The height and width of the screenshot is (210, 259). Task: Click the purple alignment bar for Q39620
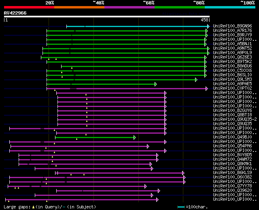click(x=107, y=191)
